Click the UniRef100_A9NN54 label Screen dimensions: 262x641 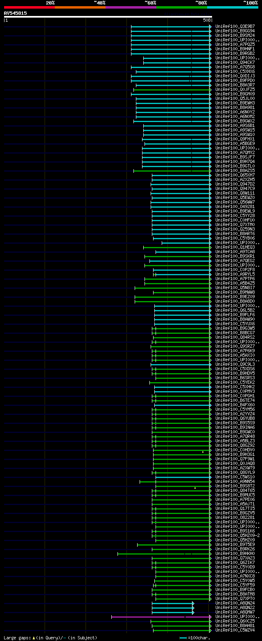235,482
